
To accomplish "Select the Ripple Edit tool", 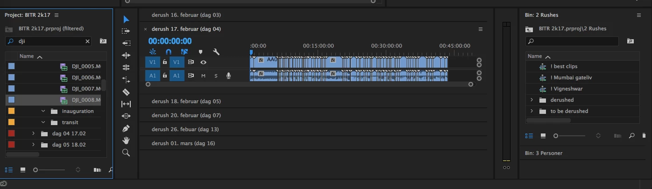I will point(126,43).
